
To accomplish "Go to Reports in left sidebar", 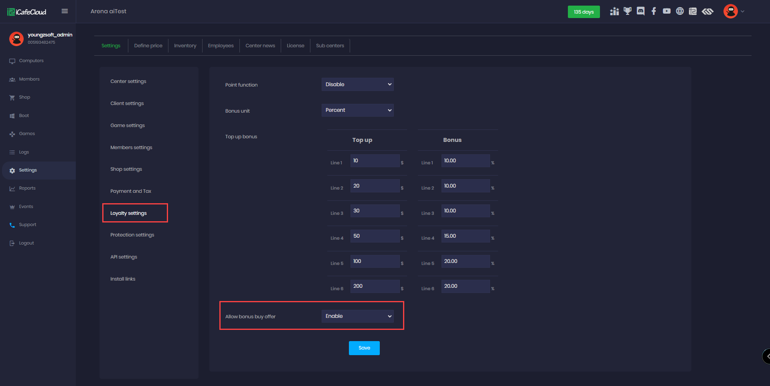I will tap(27, 188).
